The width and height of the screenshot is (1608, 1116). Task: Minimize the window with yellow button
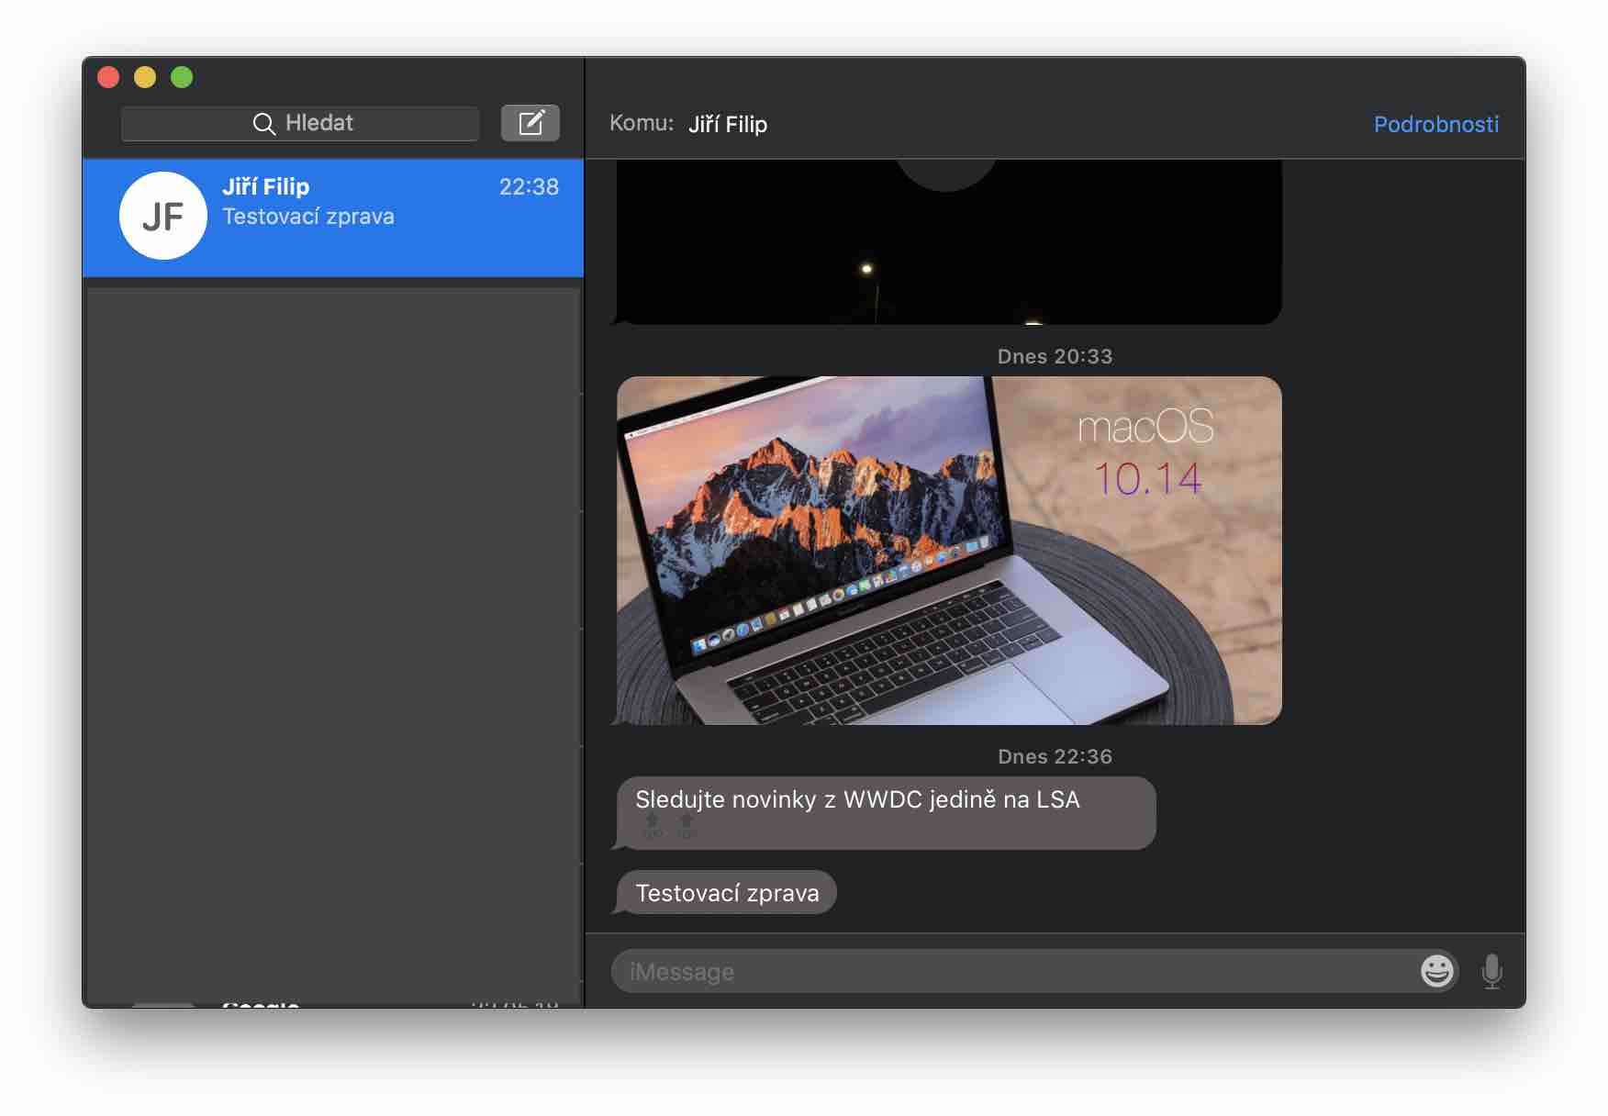coord(145,77)
